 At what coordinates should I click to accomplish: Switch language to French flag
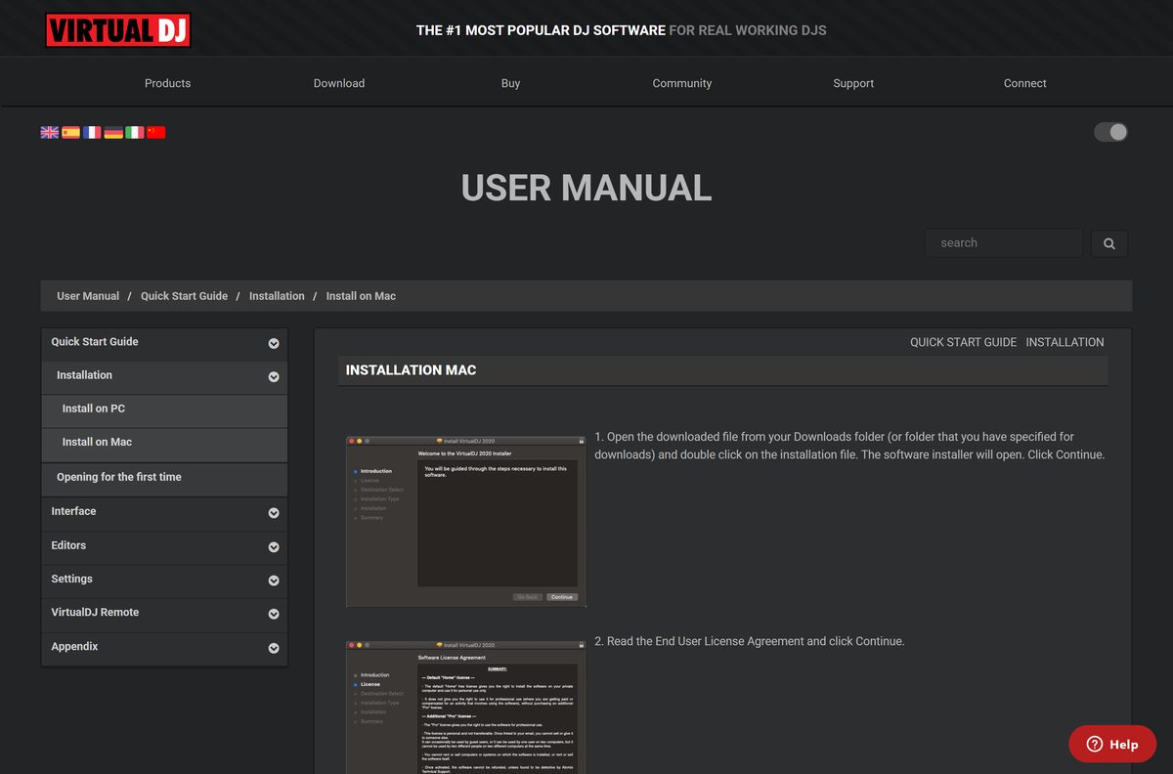tap(92, 132)
